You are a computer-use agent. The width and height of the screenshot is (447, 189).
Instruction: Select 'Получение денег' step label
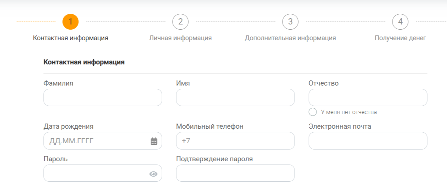coord(400,38)
